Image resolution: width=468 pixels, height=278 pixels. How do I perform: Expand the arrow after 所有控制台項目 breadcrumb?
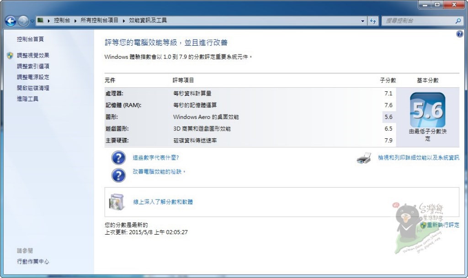tap(124, 21)
